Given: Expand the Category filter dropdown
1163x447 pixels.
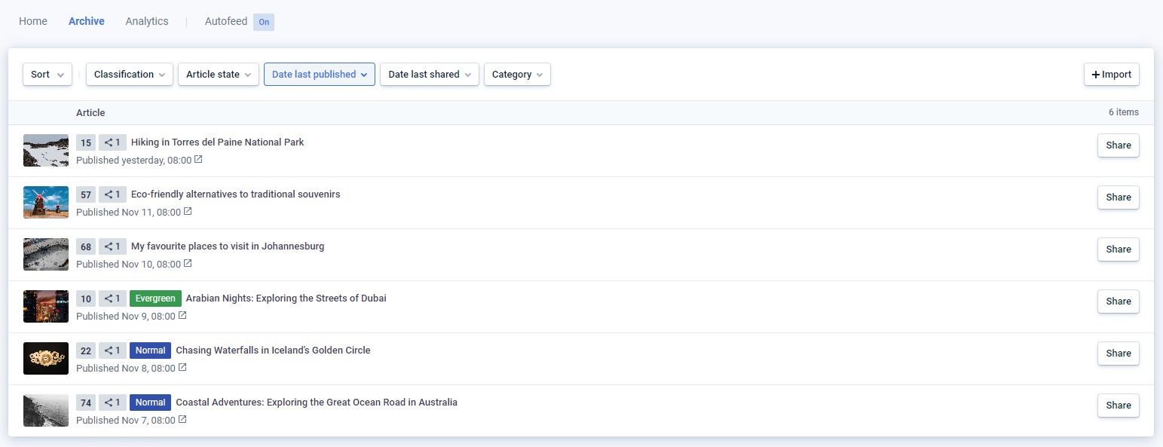Looking at the screenshot, I should coord(517,75).
